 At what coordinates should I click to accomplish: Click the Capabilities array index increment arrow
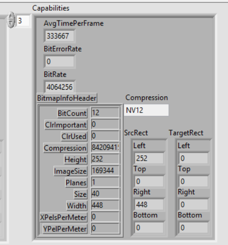(11, 16)
